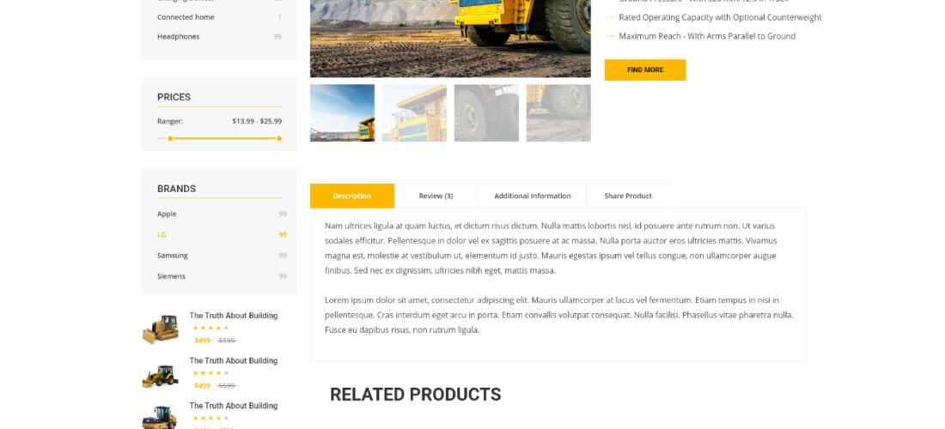Click star rating of first sidebar product
Viewport: 945px width, 429px height.
tap(210, 328)
